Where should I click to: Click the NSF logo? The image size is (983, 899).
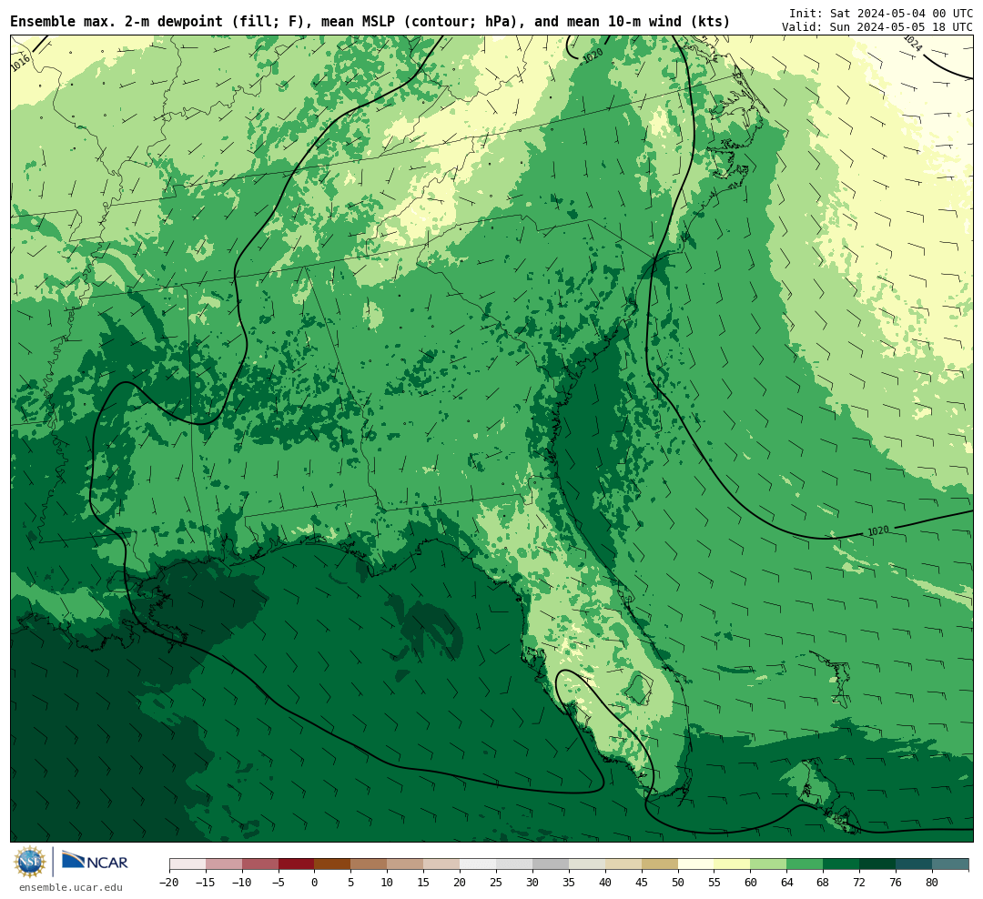coord(30,862)
